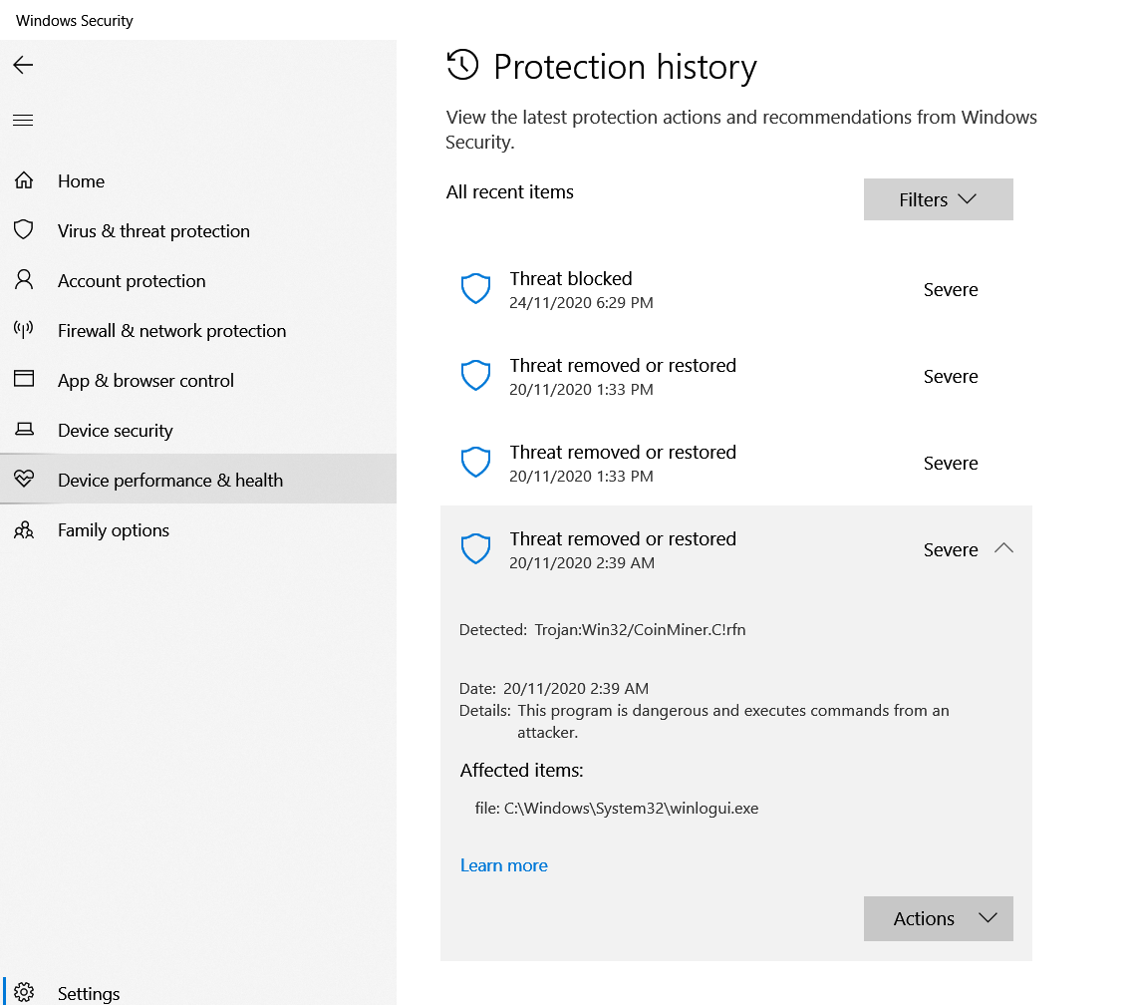The width and height of the screenshot is (1134, 1005).
Task: Click the Settings gear icon
Action: coord(24,992)
